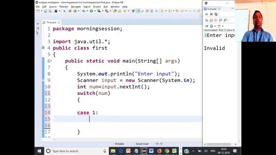
Task: Click the error marker on line 14
Action: [x=43, y=112]
